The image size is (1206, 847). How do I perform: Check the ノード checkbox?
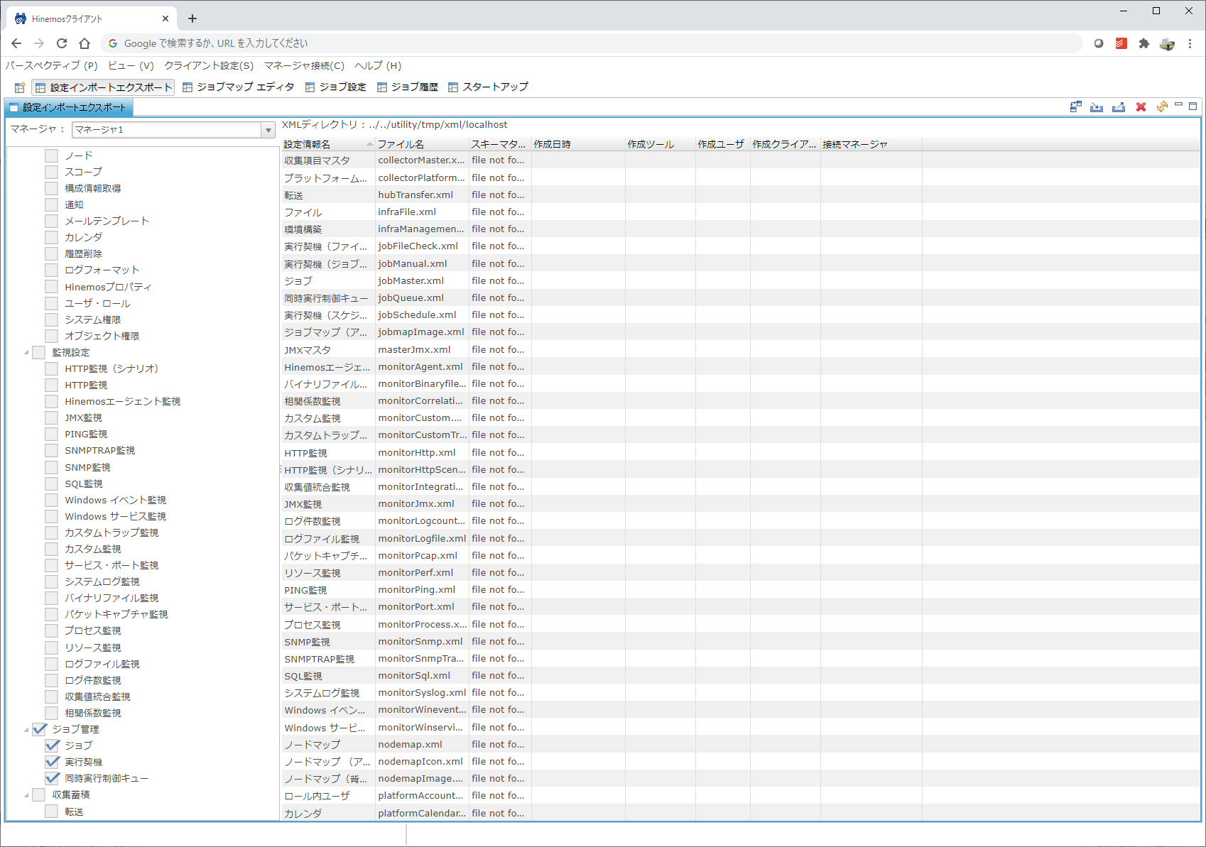pyautogui.click(x=51, y=155)
